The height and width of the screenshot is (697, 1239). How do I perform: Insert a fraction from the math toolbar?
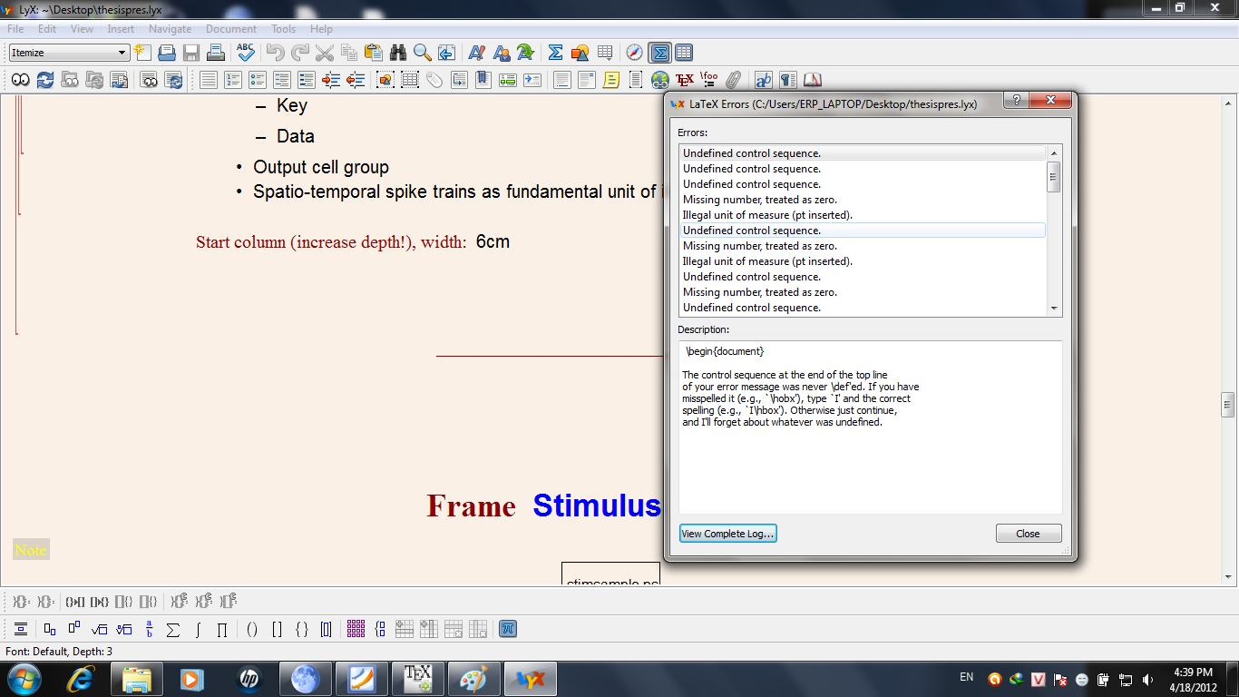pyautogui.click(x=150, y=628)
